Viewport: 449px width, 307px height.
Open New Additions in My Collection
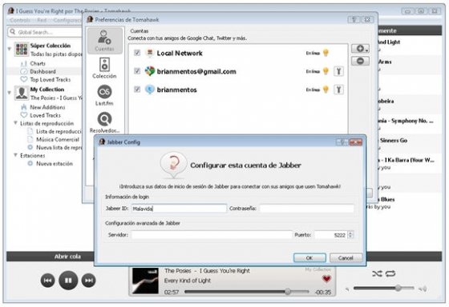pyautogui.click(x=47, y=107)
